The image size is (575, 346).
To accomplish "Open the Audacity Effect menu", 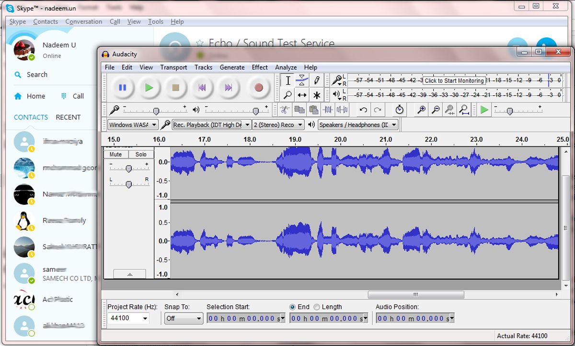I will pos(260,67).
